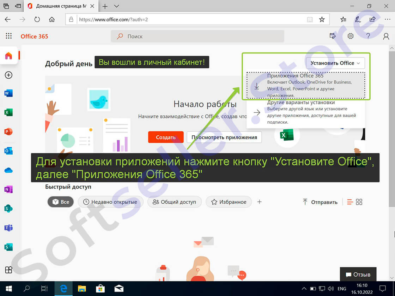The height and width of the screenshot is (296, 395).
Task: Switch to list view layout
Action: point(350,202)
